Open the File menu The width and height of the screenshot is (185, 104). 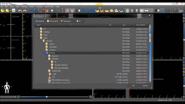(2, 6)
